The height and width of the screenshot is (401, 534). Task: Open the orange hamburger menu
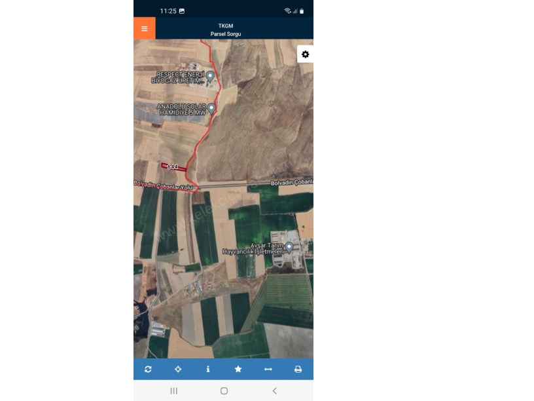click(145, 28)
